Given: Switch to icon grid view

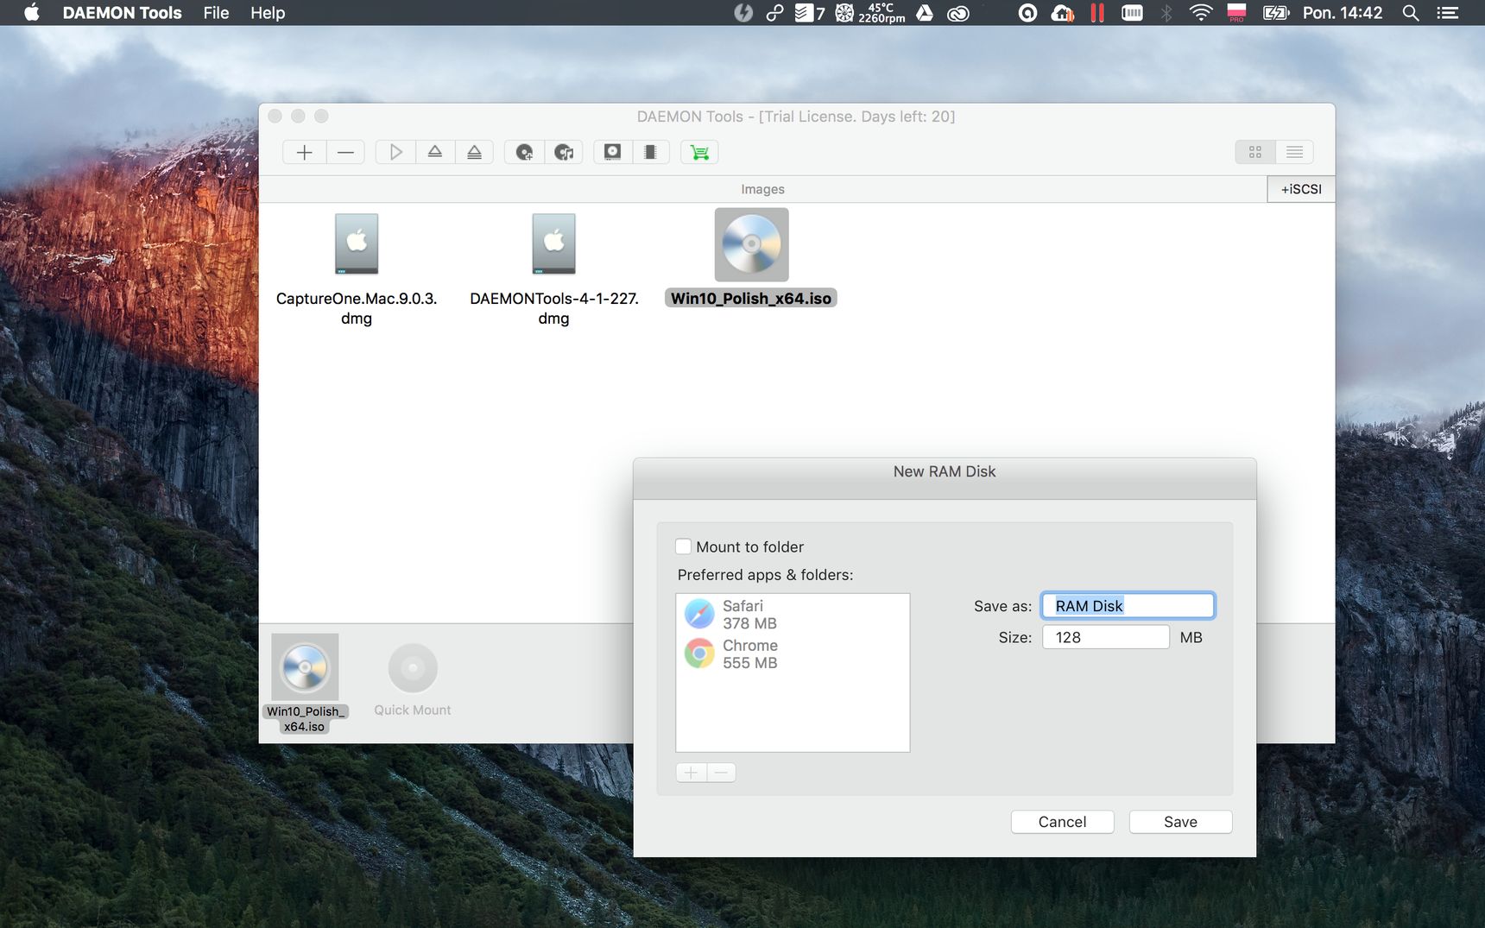Looking at the screenshot, I should pyautogui.click(x=1255, y=152).
